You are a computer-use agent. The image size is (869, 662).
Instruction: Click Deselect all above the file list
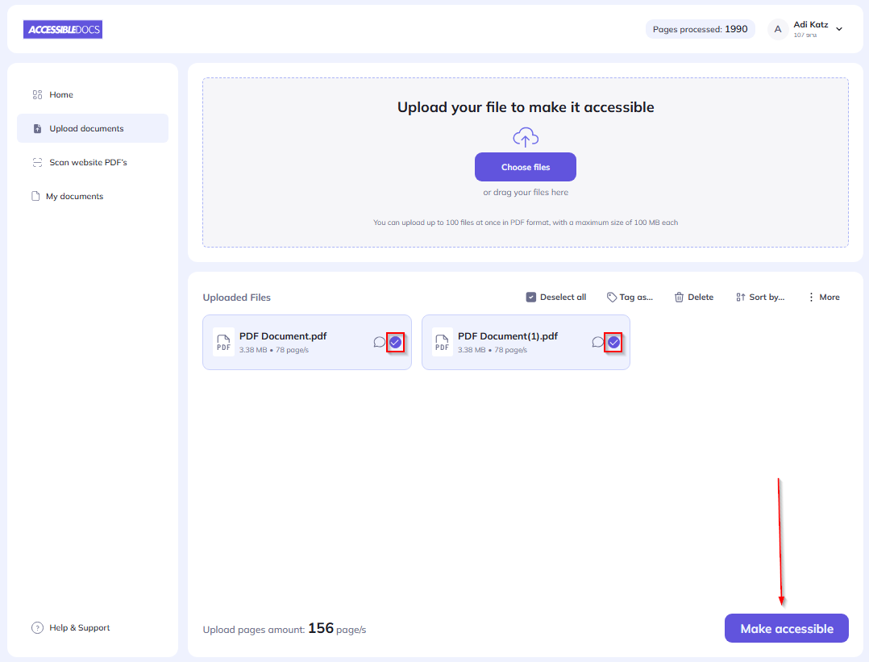pyautogui.click(x=555, y=297)
